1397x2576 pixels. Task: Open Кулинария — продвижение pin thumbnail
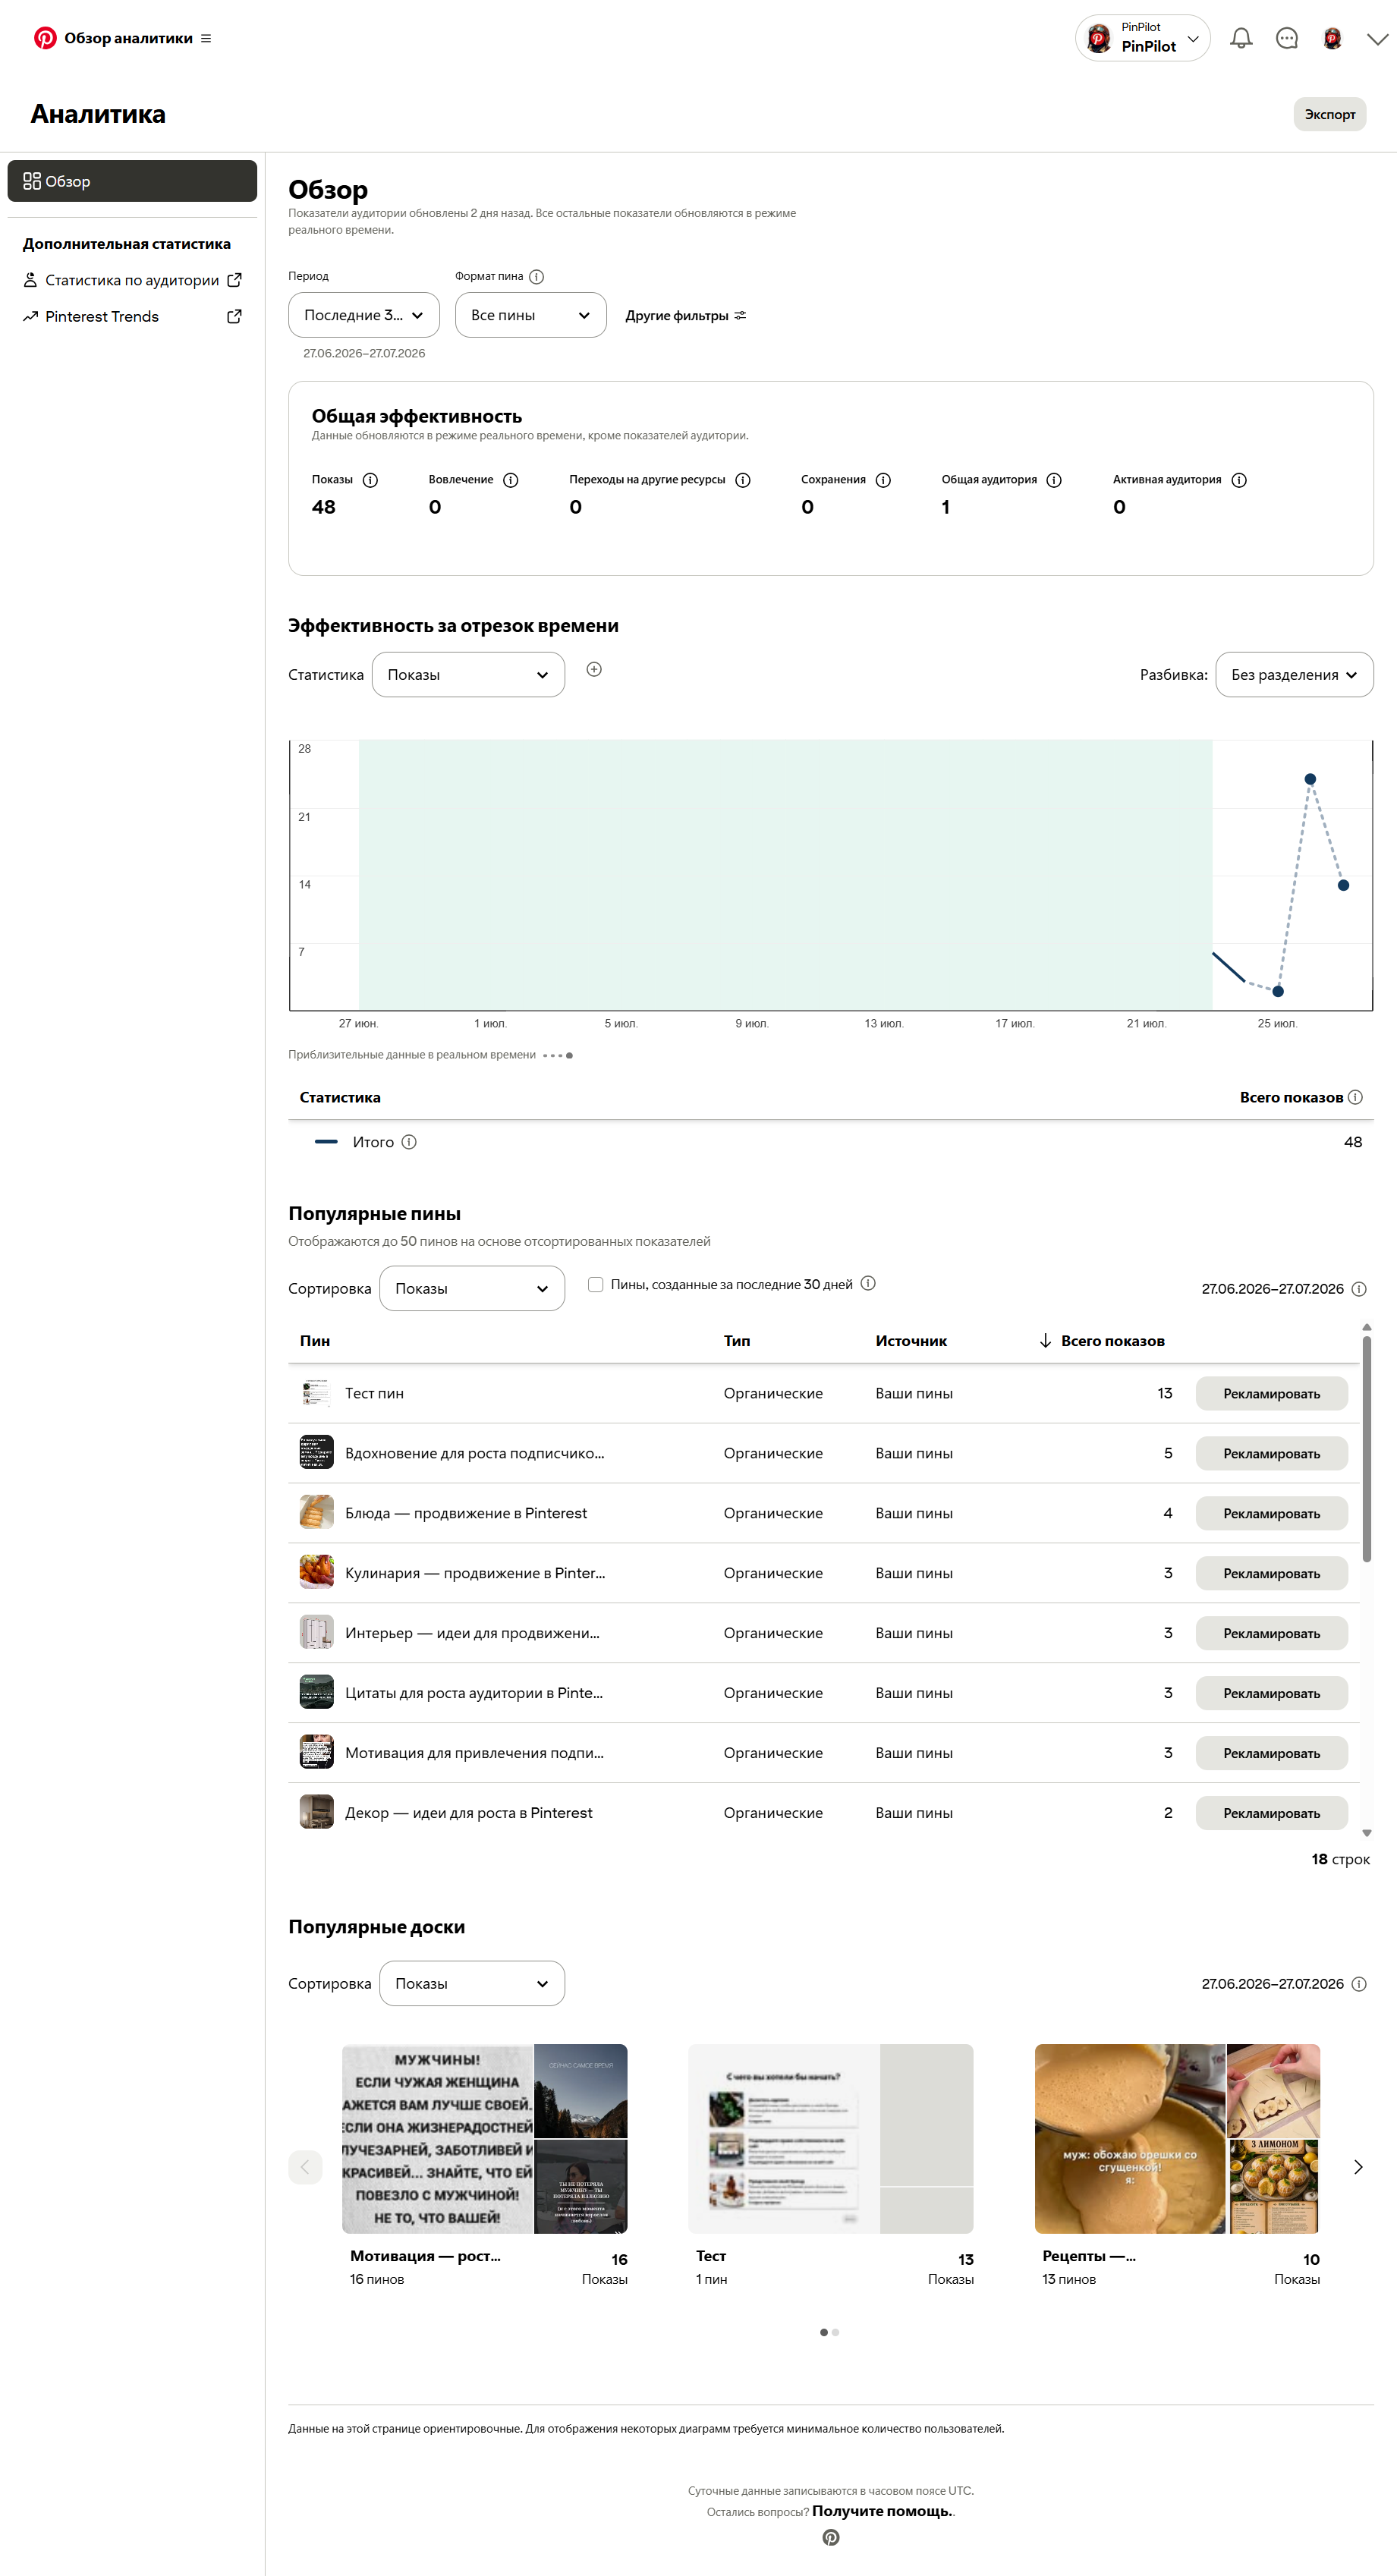(x=317, y=1573)
